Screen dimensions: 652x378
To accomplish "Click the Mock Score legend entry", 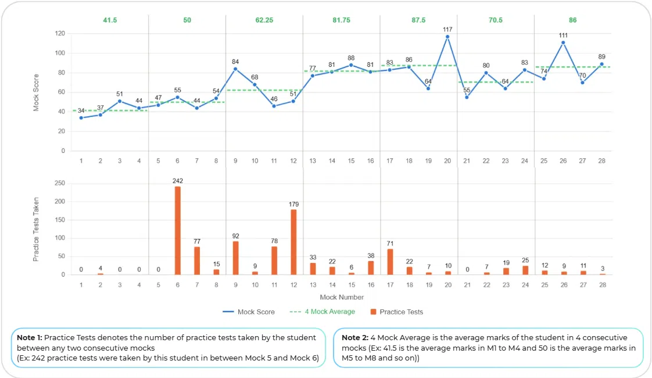I will pyautogui.click(x=249, y=312).
